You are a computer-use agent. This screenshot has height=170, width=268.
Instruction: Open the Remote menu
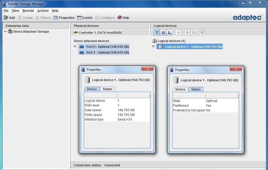(x=28, y=11)
